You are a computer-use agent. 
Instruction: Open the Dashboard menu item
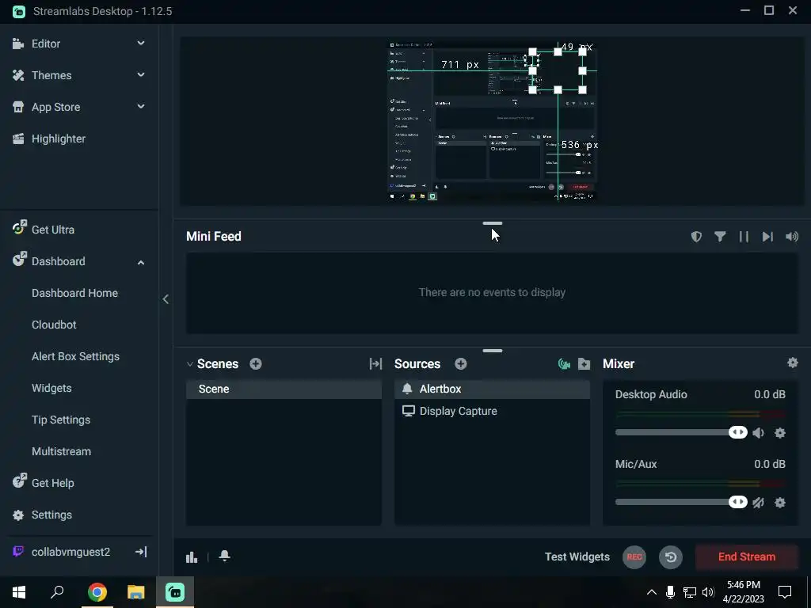click(x=58, y=261)
